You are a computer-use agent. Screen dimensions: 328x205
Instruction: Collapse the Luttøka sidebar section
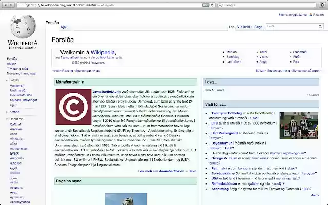[7, 80]
